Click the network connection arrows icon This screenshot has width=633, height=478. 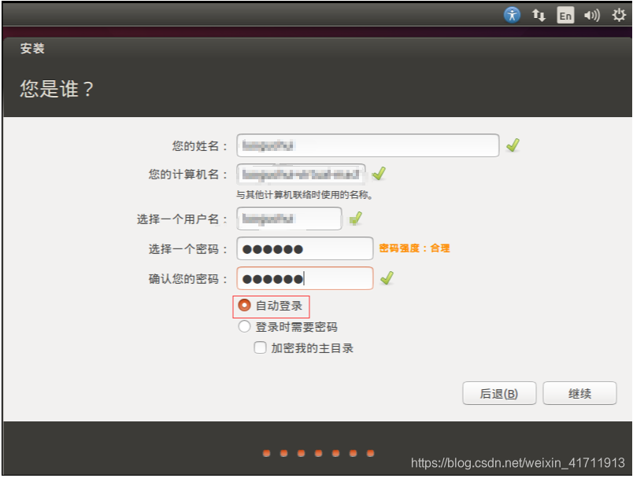pos(539,15)
